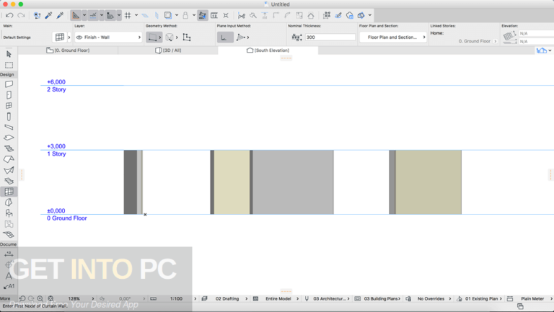Toggle Suspend Groups button
The width and height of the screenshot is (554, 312).
coord(203,15)
